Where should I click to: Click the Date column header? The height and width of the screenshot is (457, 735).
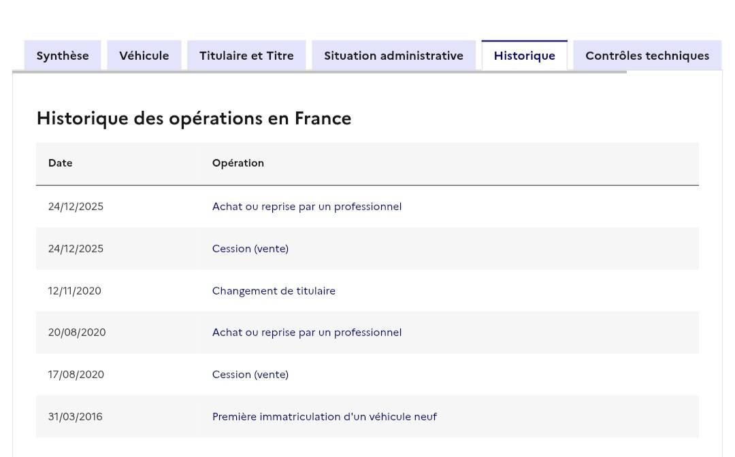pyautogui.click(x=61, y=163)
